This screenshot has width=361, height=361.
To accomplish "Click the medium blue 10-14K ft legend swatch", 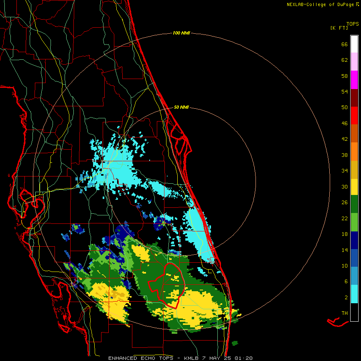I will [354, 258].
